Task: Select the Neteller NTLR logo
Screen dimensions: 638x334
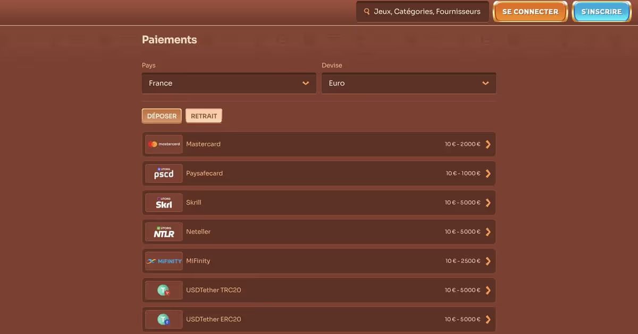Action: click(163, 232)
